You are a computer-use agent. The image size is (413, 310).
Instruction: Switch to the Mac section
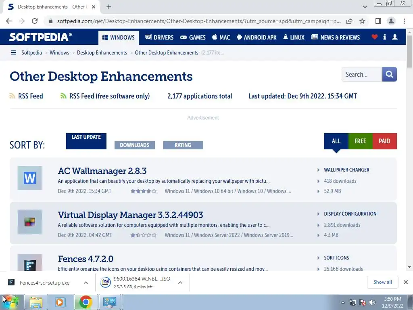click(221, 38)
